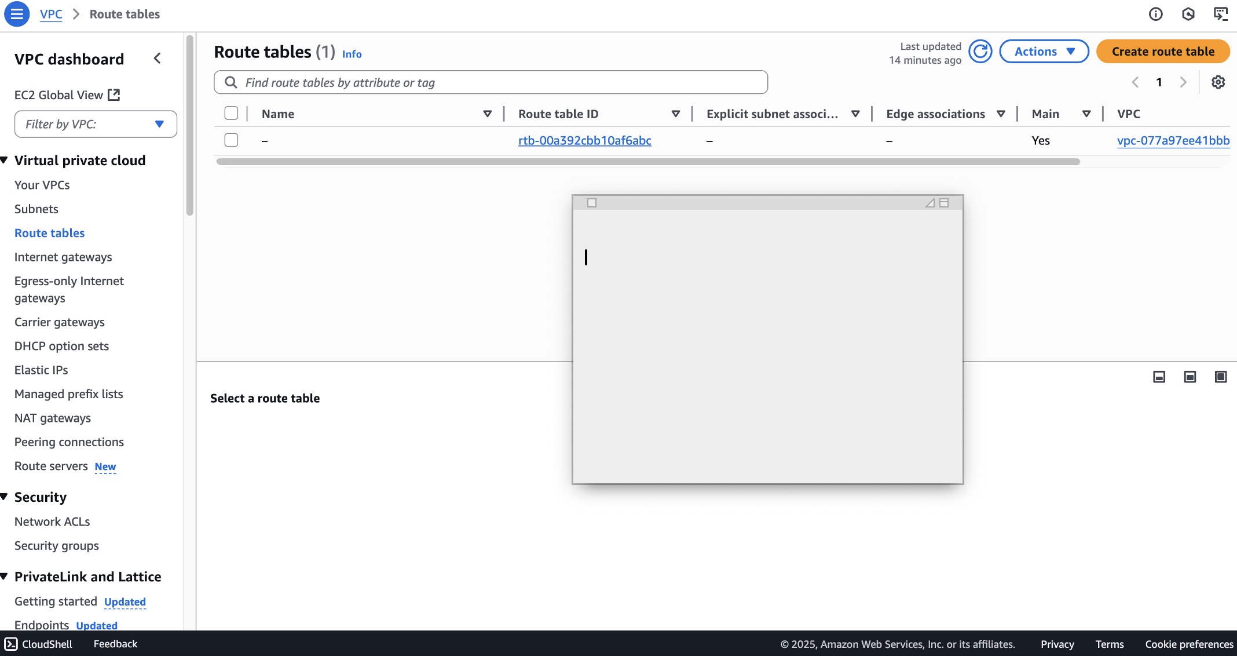Toggle the select-all route tables checkbox

pyautogui.click(x=231, y=114)
